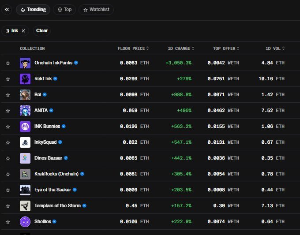Star Onchain InkPunks to watchlist
Screen dimensions: 300x235
(x=8, y=63)
